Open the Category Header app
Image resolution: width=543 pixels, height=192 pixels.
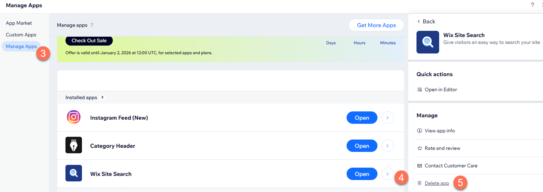tap(362, 146)
